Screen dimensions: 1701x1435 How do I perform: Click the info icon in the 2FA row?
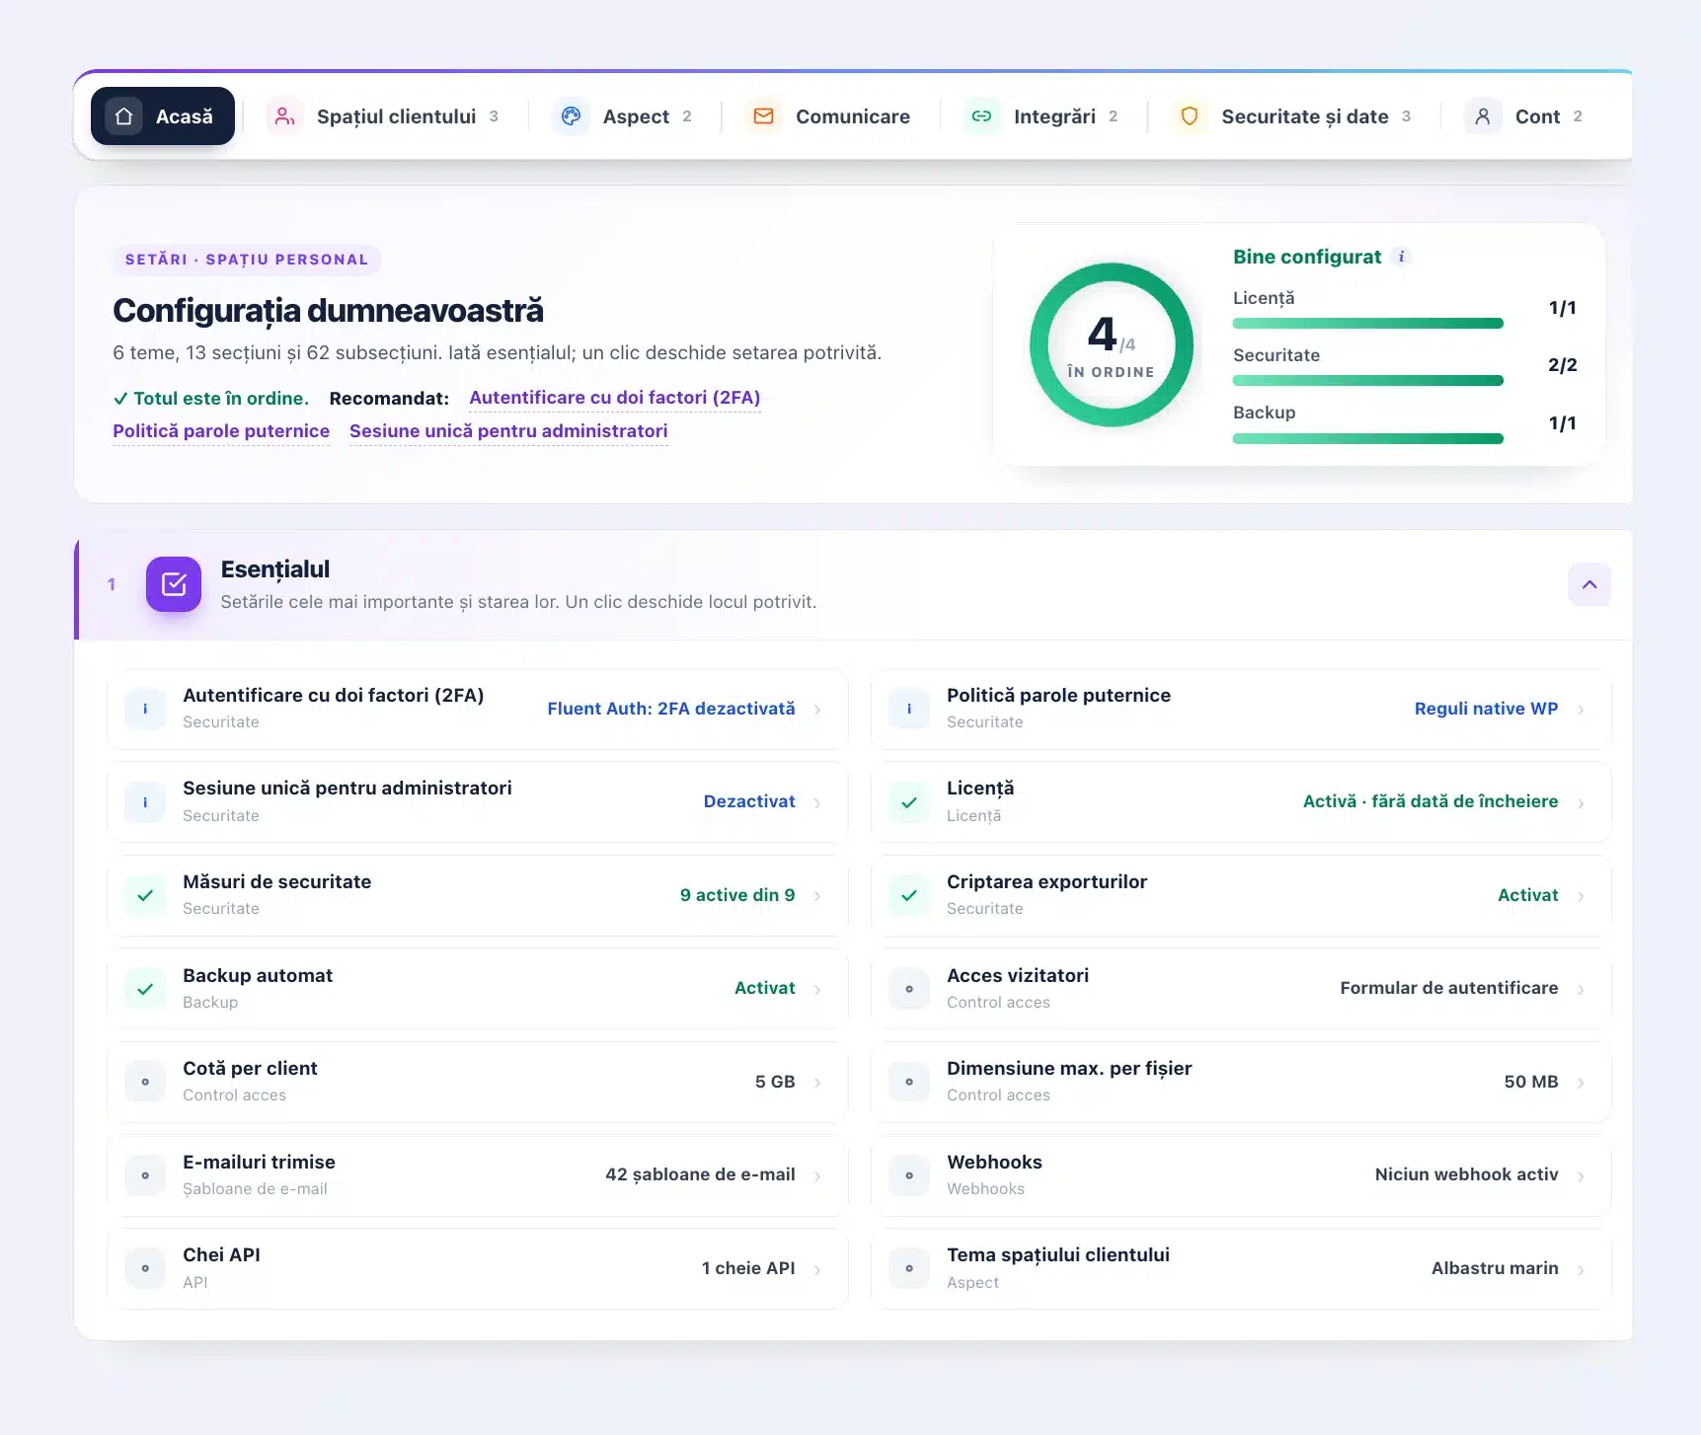coord(145,709)
